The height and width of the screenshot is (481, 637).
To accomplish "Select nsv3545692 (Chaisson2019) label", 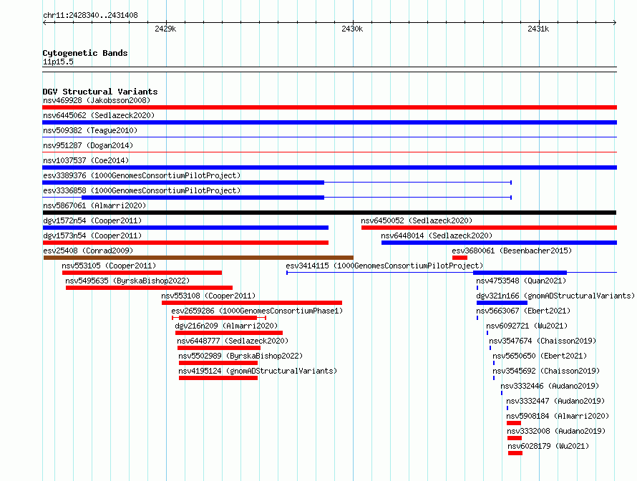I will [546, 371].
